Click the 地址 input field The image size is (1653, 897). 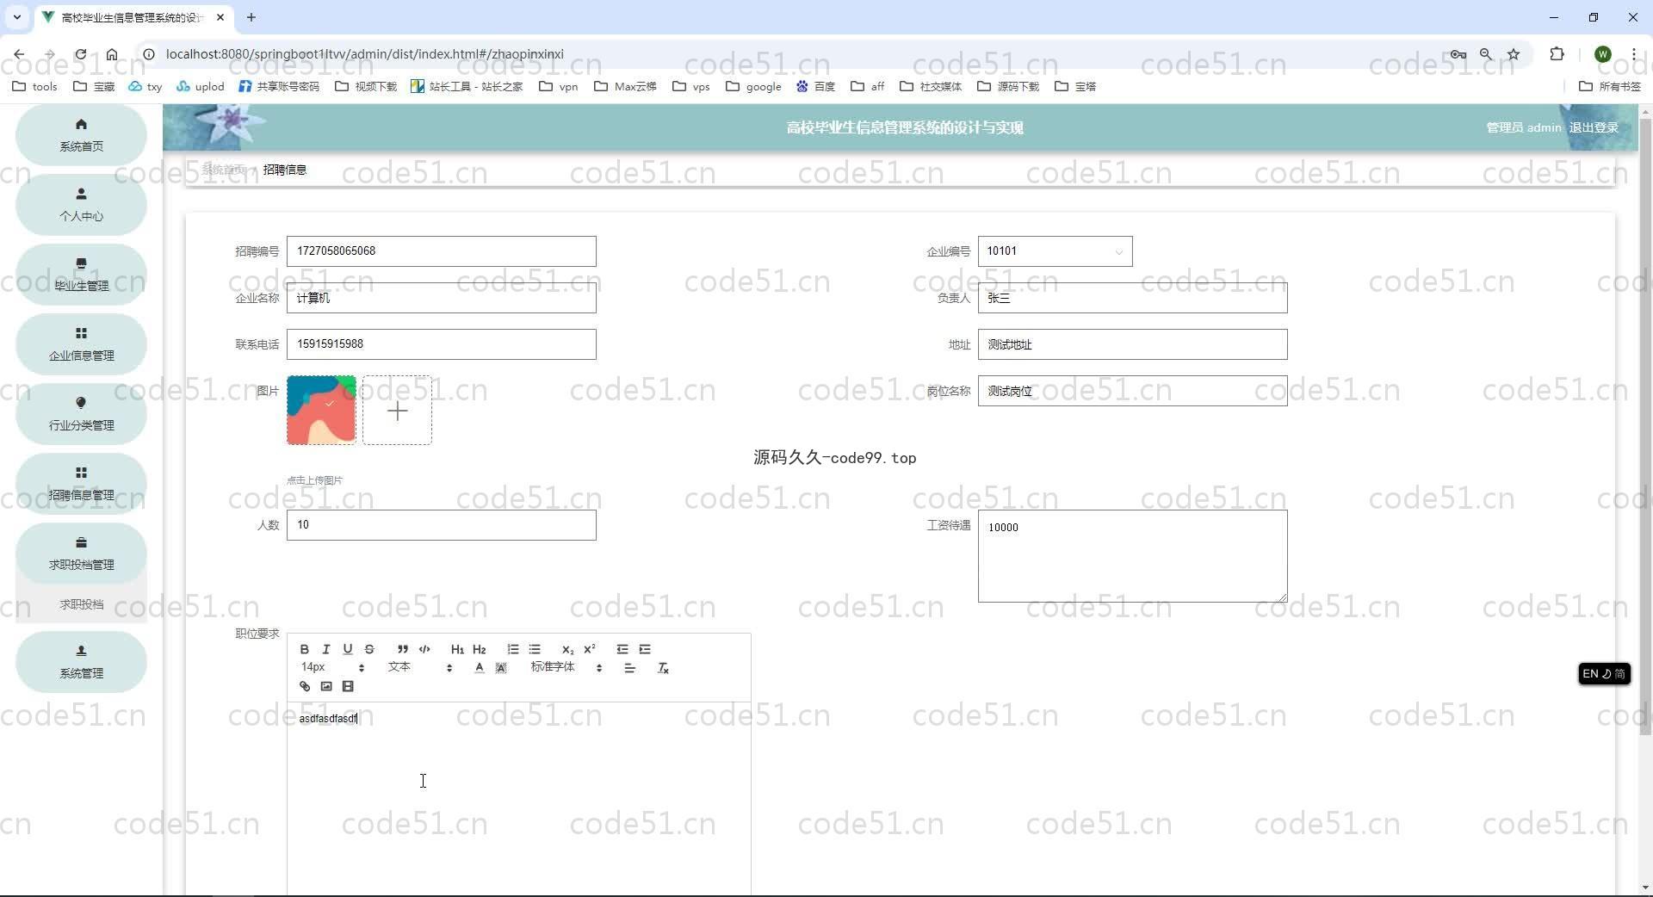pyautogui.click(x=1132, y=344)
